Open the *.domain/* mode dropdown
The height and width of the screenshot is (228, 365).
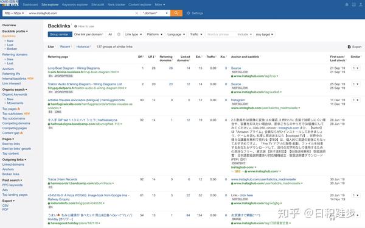point(155,13)
